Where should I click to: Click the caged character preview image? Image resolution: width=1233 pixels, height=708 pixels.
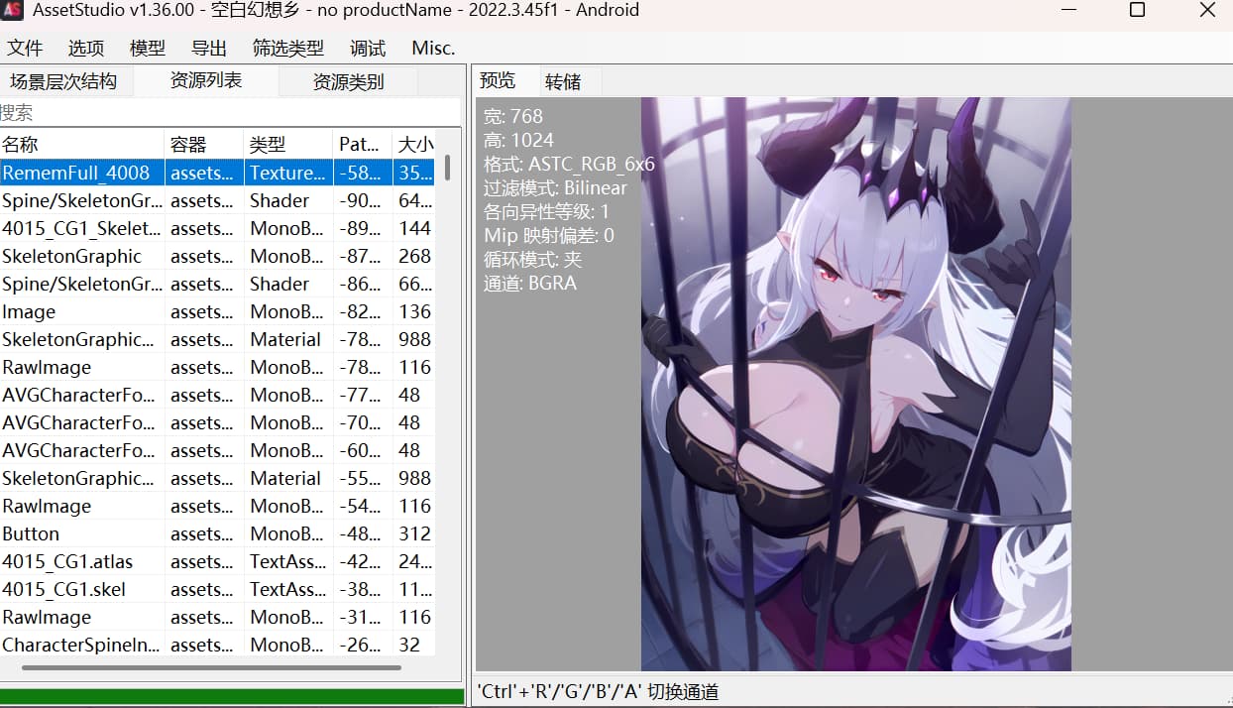tap(856, 384)
